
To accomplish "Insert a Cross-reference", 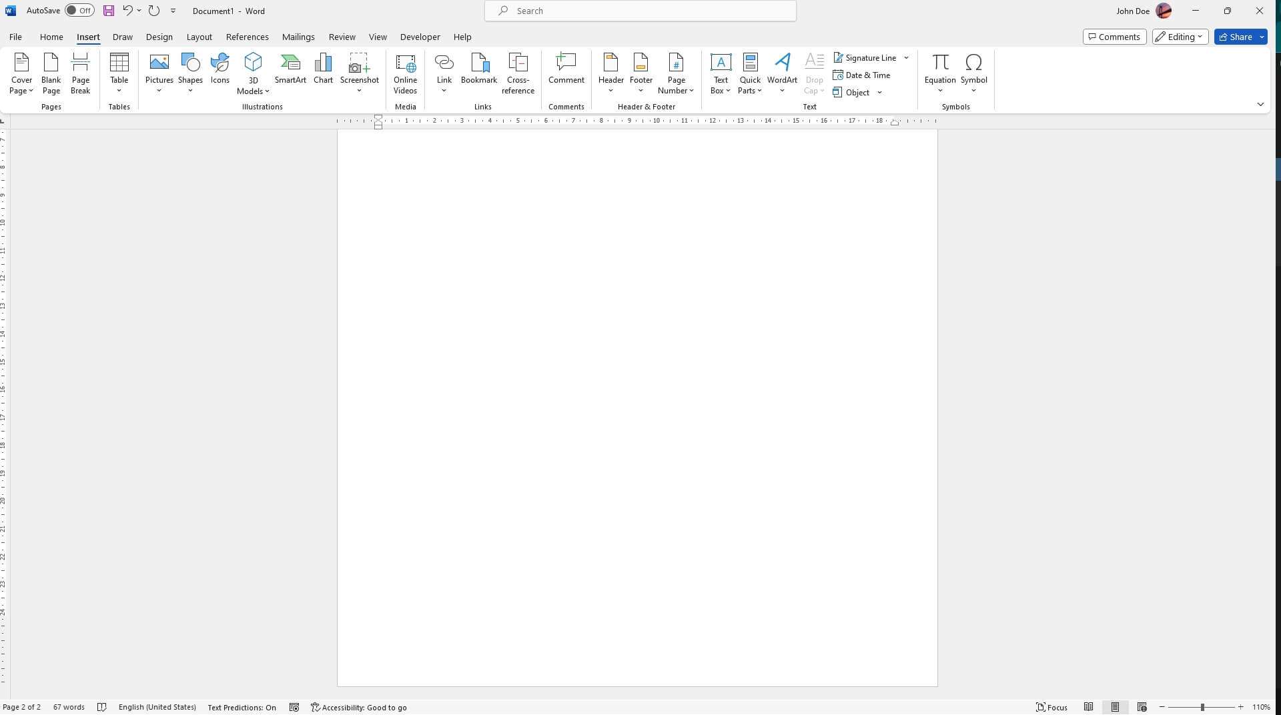I will pos(518,72).
